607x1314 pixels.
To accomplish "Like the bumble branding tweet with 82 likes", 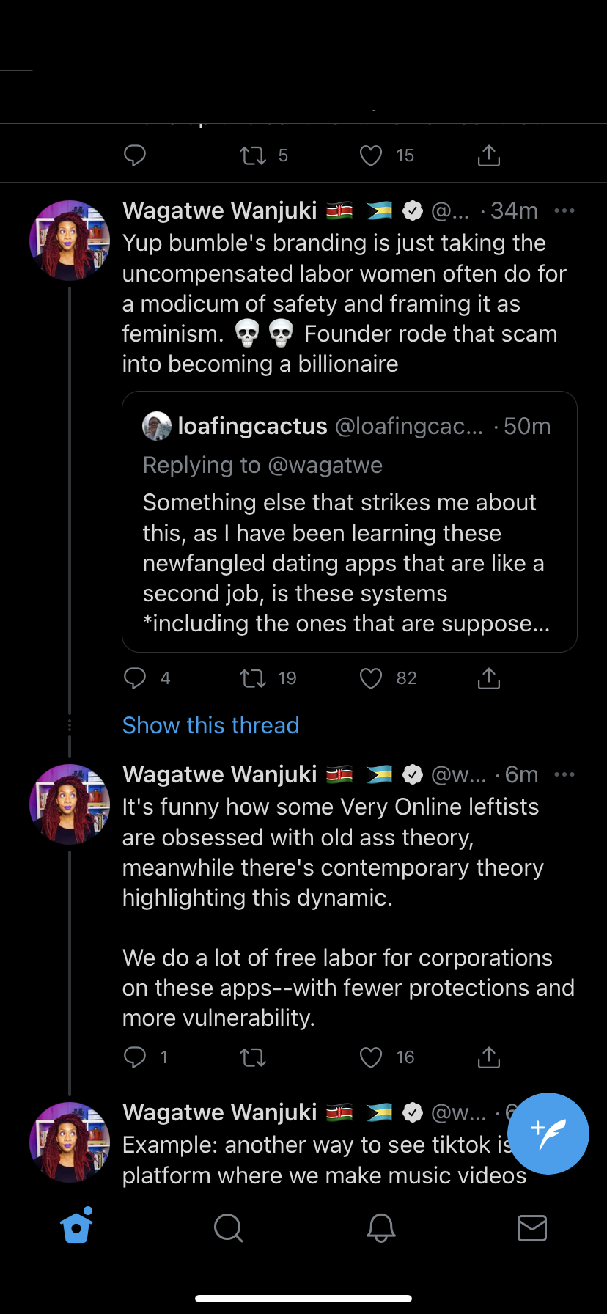I will 371,678.
